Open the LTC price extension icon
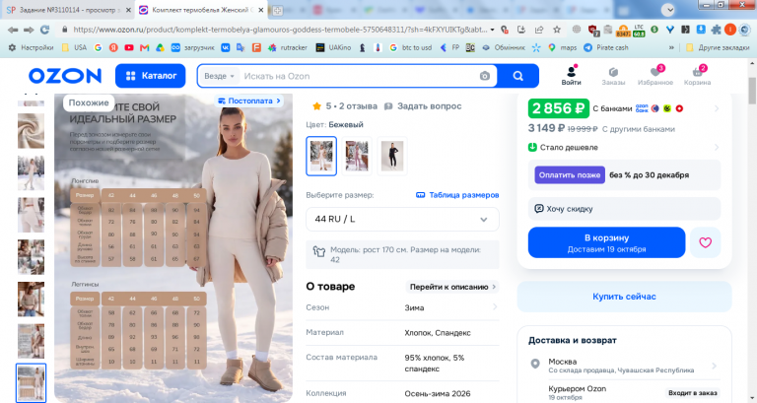The height and width of the screenshot is (403, 757). point(639,30)
